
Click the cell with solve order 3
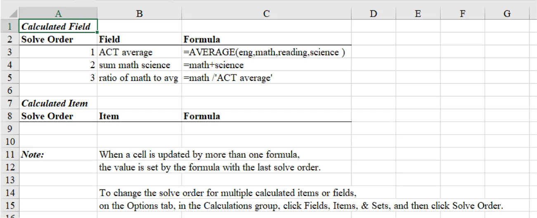click(58, 78)
